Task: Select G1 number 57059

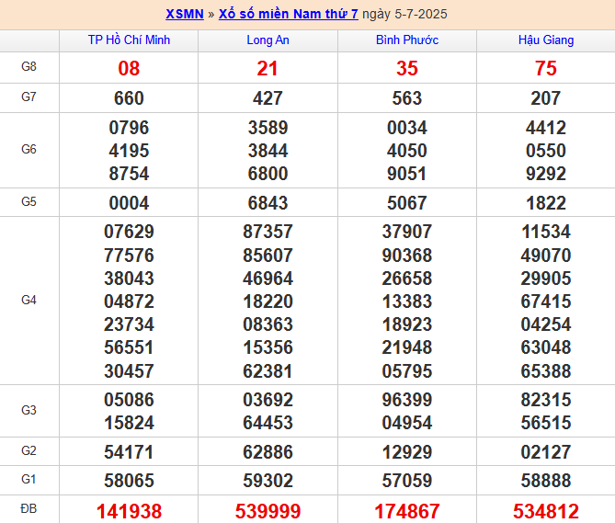Action: (x=407, y=481)
